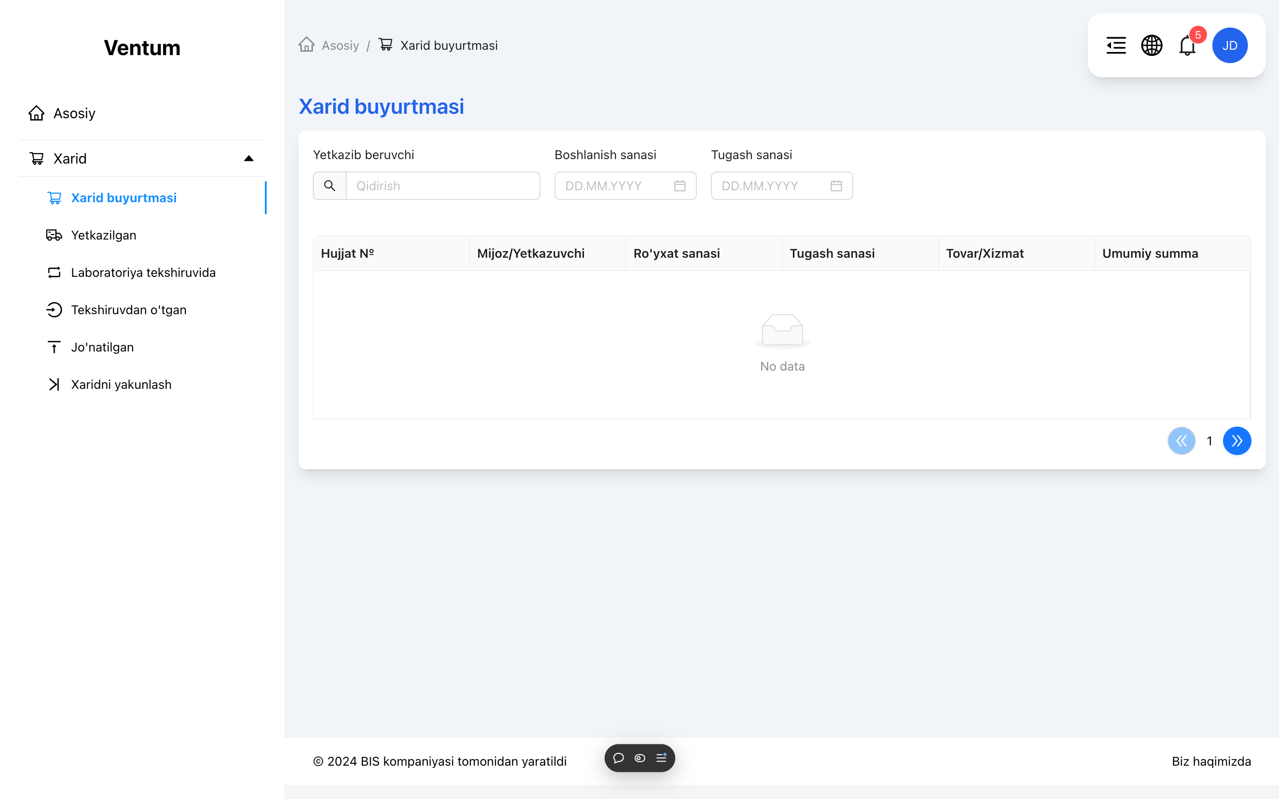The height and width of the screenshot is (799, 1279).
Task: Click the Asosiy breadcrumb link
Action: (340, 45)
